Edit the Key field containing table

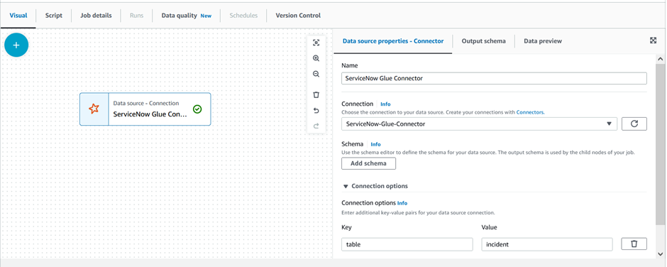pyautogui.click(x=407, y=244)
